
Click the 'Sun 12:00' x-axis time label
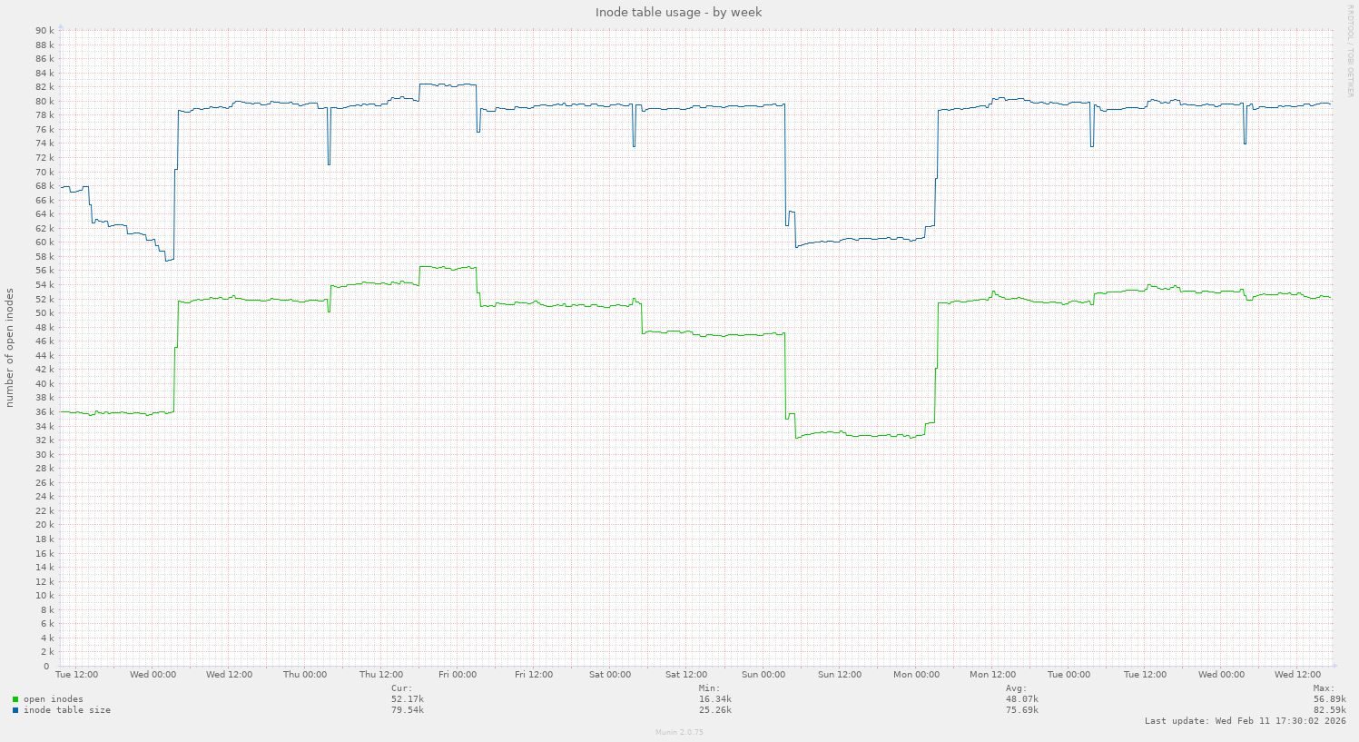pos(839,675)
